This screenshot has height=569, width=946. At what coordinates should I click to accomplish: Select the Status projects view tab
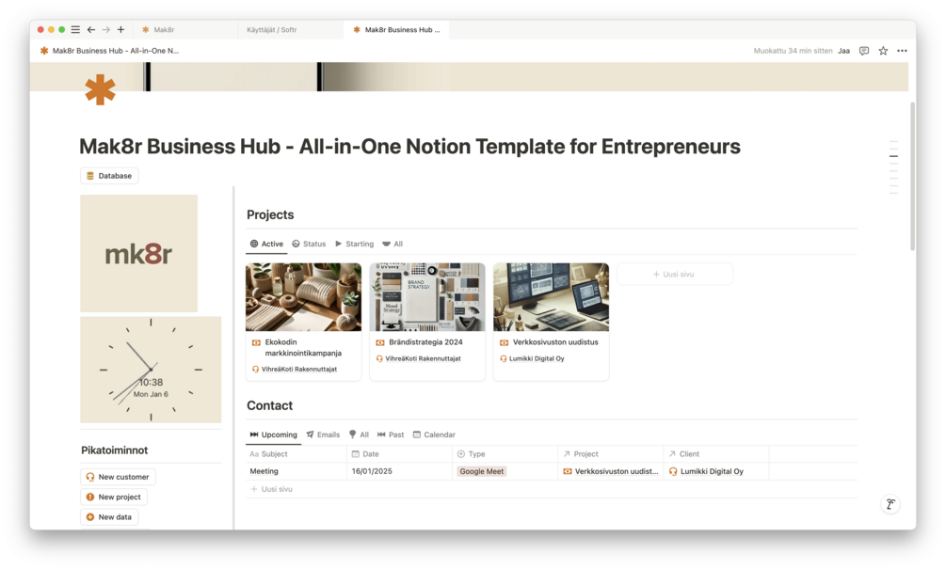309,244
